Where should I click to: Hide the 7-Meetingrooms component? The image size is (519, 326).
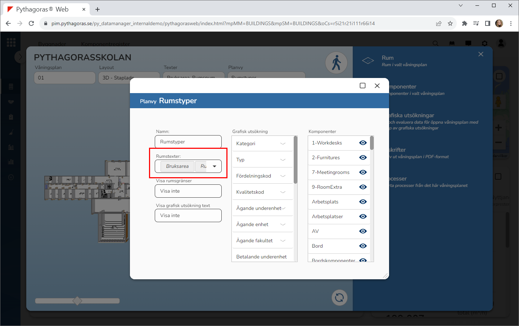(363, 172)
